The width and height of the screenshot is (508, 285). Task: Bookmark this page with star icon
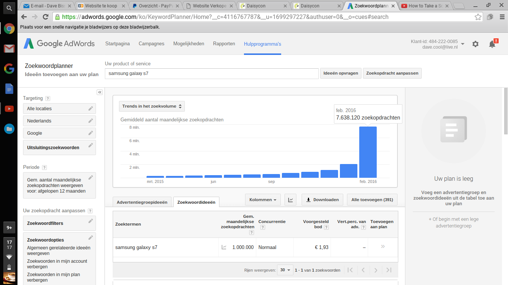[478, 17]
